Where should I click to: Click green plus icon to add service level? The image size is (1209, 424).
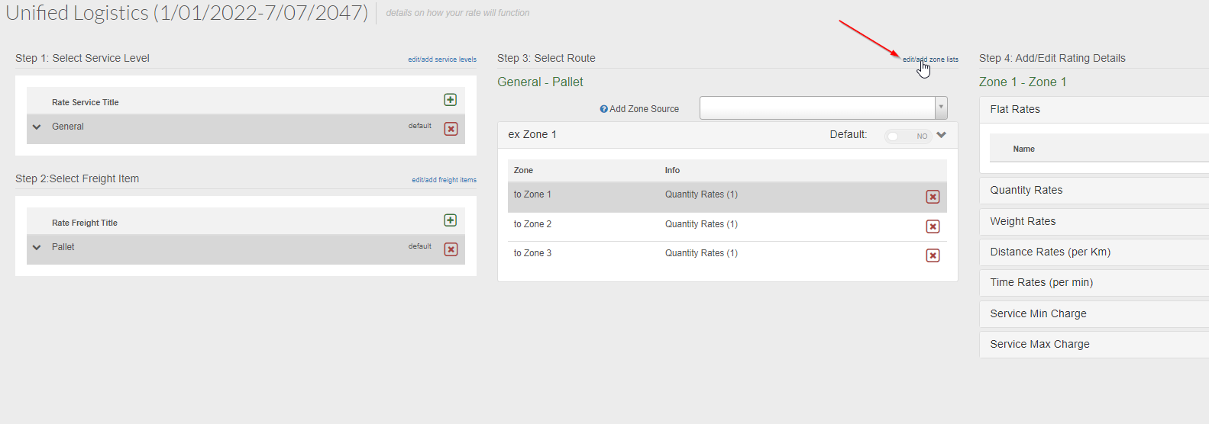pyautogui.click(x=451, y=100)
